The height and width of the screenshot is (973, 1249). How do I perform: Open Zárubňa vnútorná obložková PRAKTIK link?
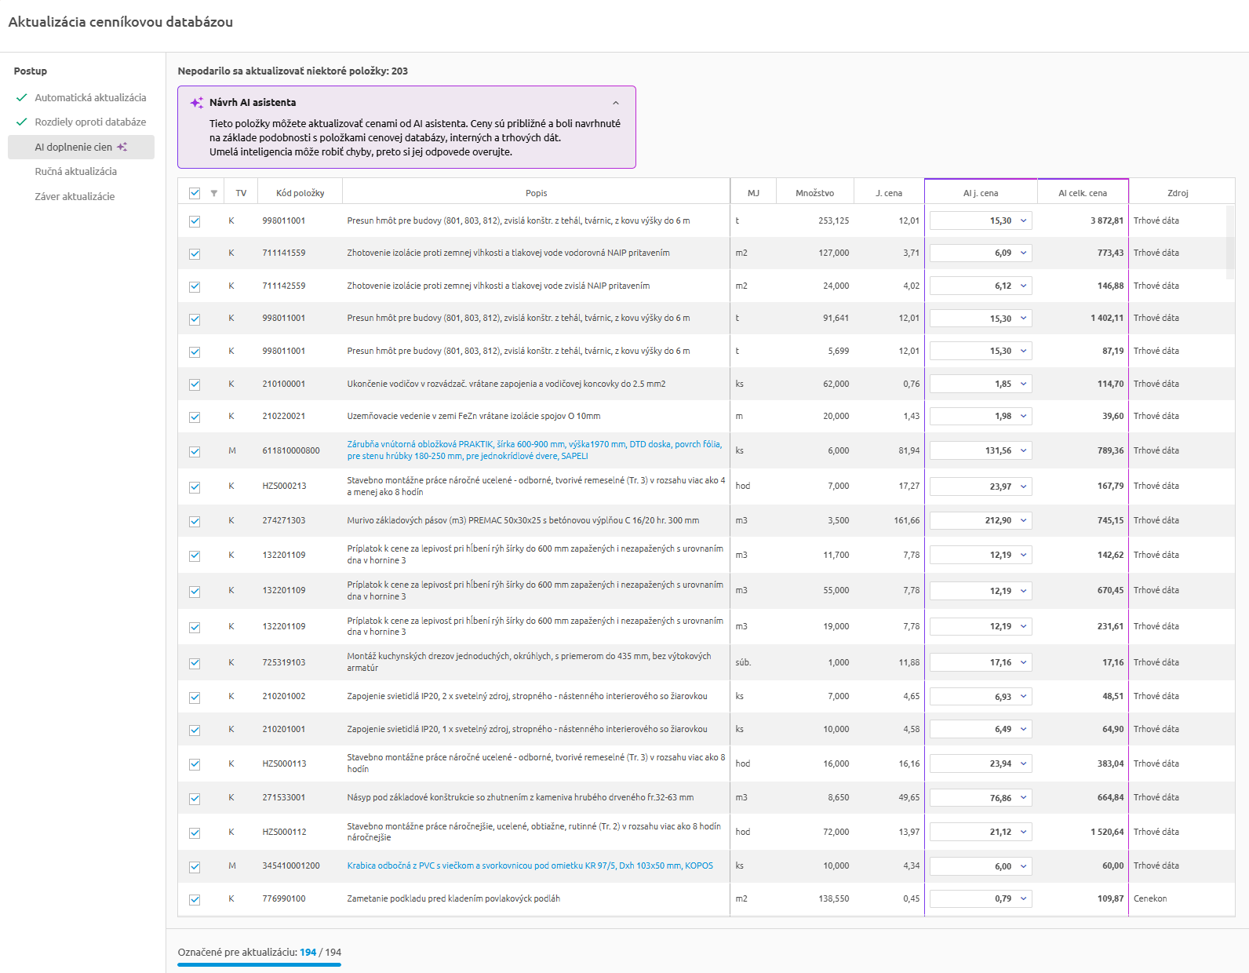point(534,450)
